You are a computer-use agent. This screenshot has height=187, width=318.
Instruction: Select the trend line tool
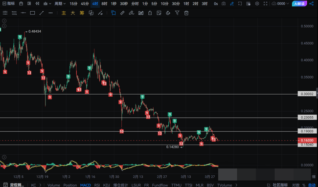point(42,13)
